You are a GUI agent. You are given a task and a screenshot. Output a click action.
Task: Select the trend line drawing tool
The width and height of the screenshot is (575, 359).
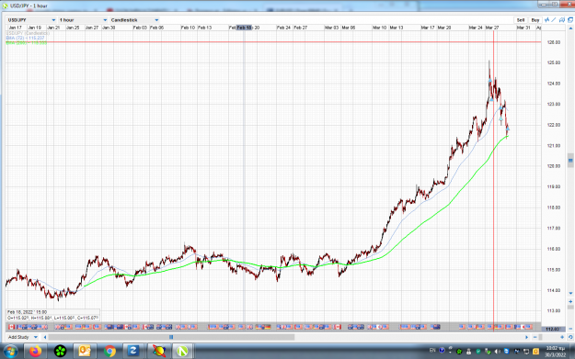(554, 20)
